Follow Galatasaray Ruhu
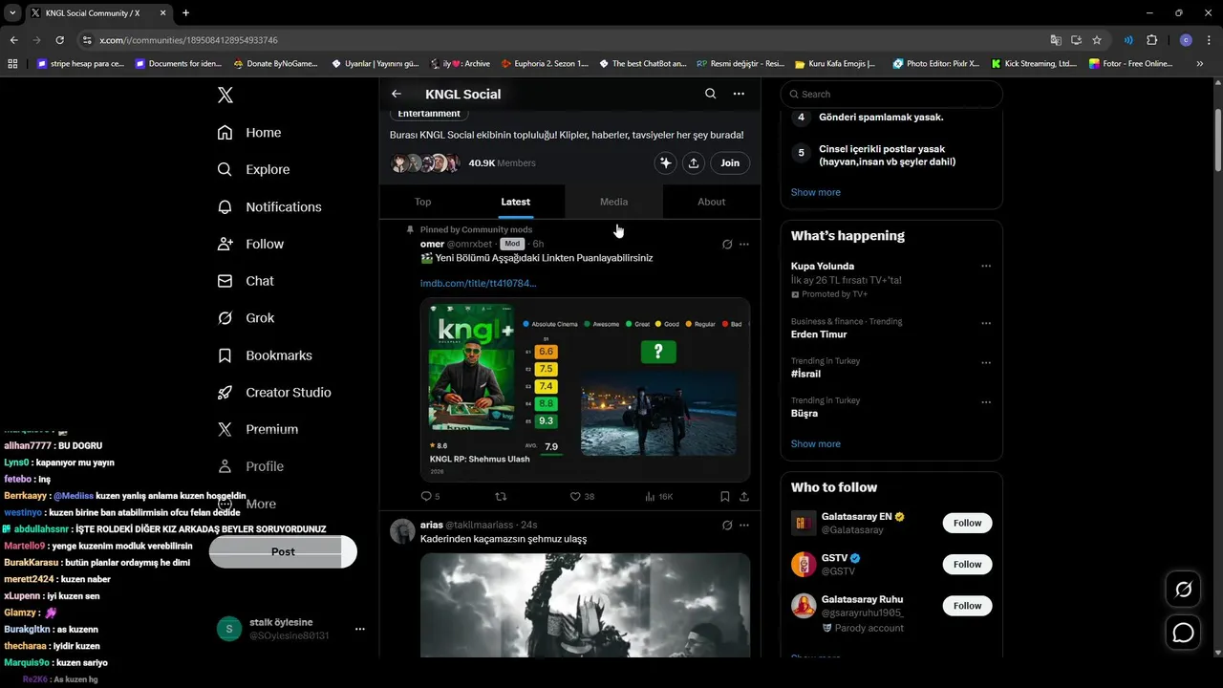 (x=967, y=606)
